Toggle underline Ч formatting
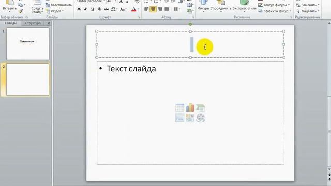Image resolution: width=331 pixels, height=186 pixels. click(93, 9)
